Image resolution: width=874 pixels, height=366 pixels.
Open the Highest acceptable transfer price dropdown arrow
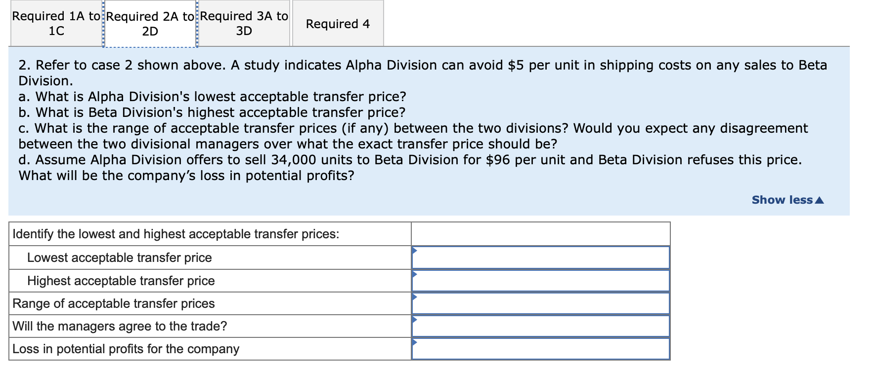pos(415,274)
